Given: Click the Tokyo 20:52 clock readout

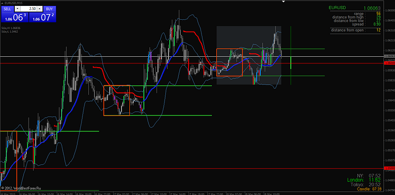Looking at the screenshot, I should tap(366, 185).
